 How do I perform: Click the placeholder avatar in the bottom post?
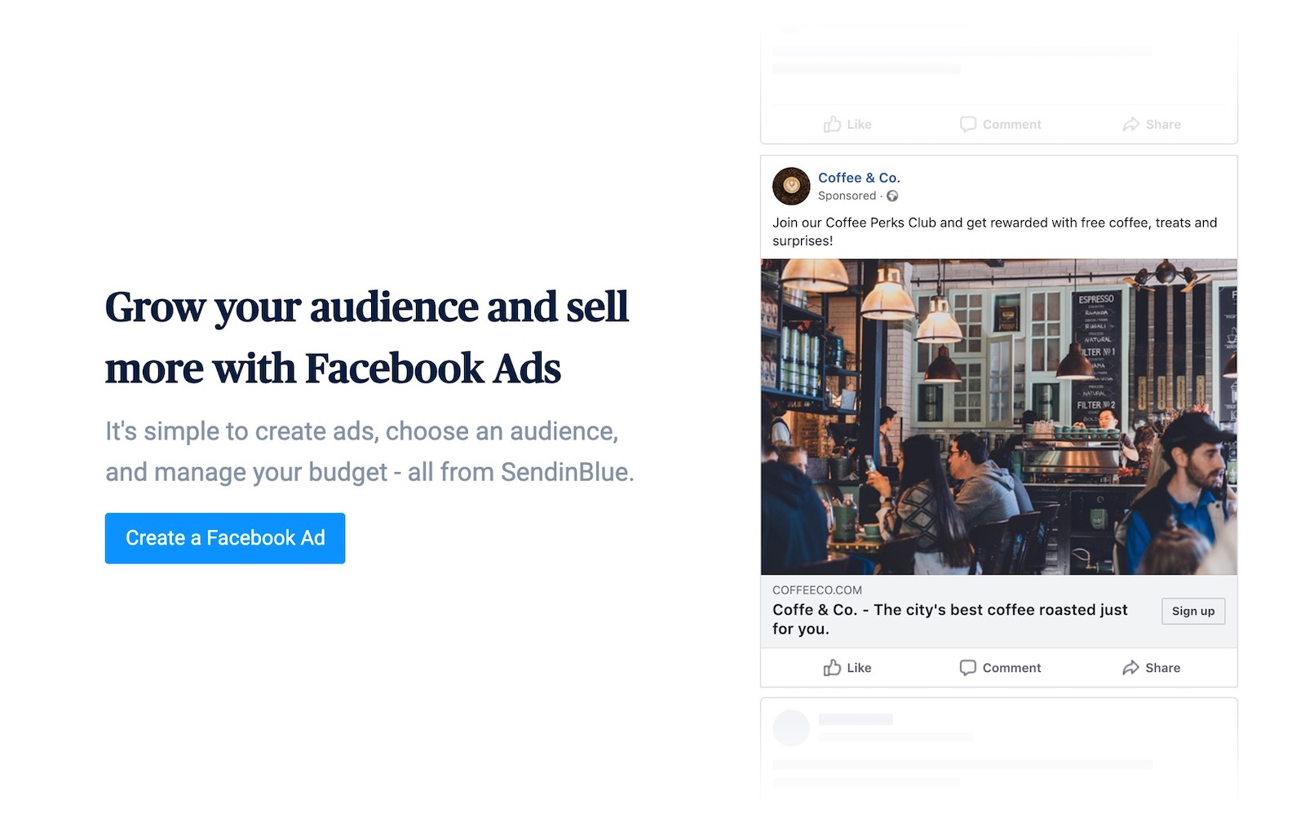pyautogui.click(x=791, y=728)
